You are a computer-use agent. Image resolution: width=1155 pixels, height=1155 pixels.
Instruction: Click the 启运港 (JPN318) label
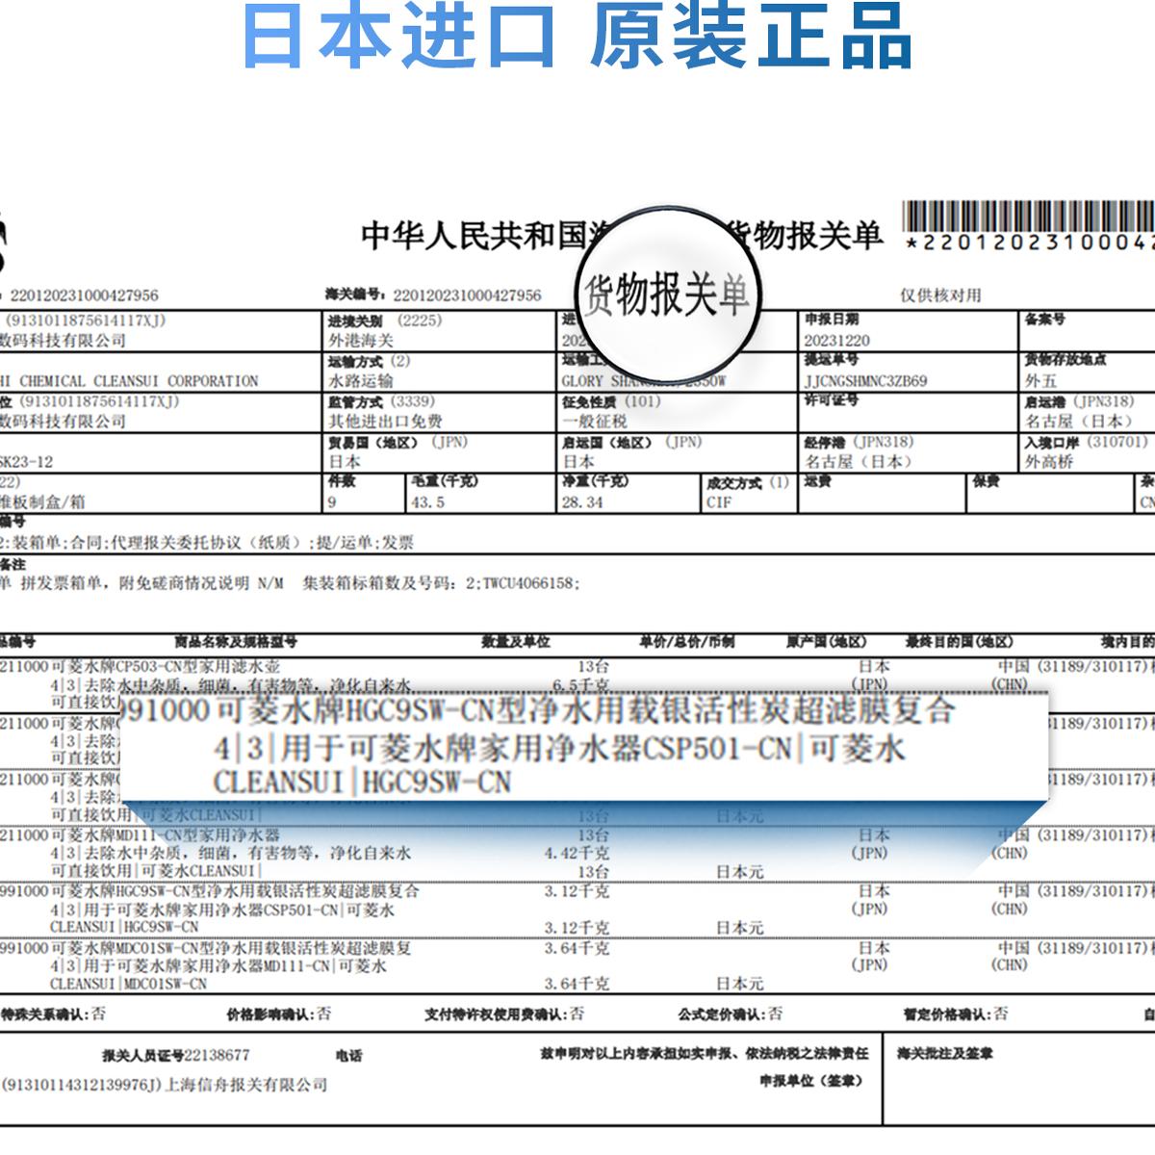tap(1079, 401)
